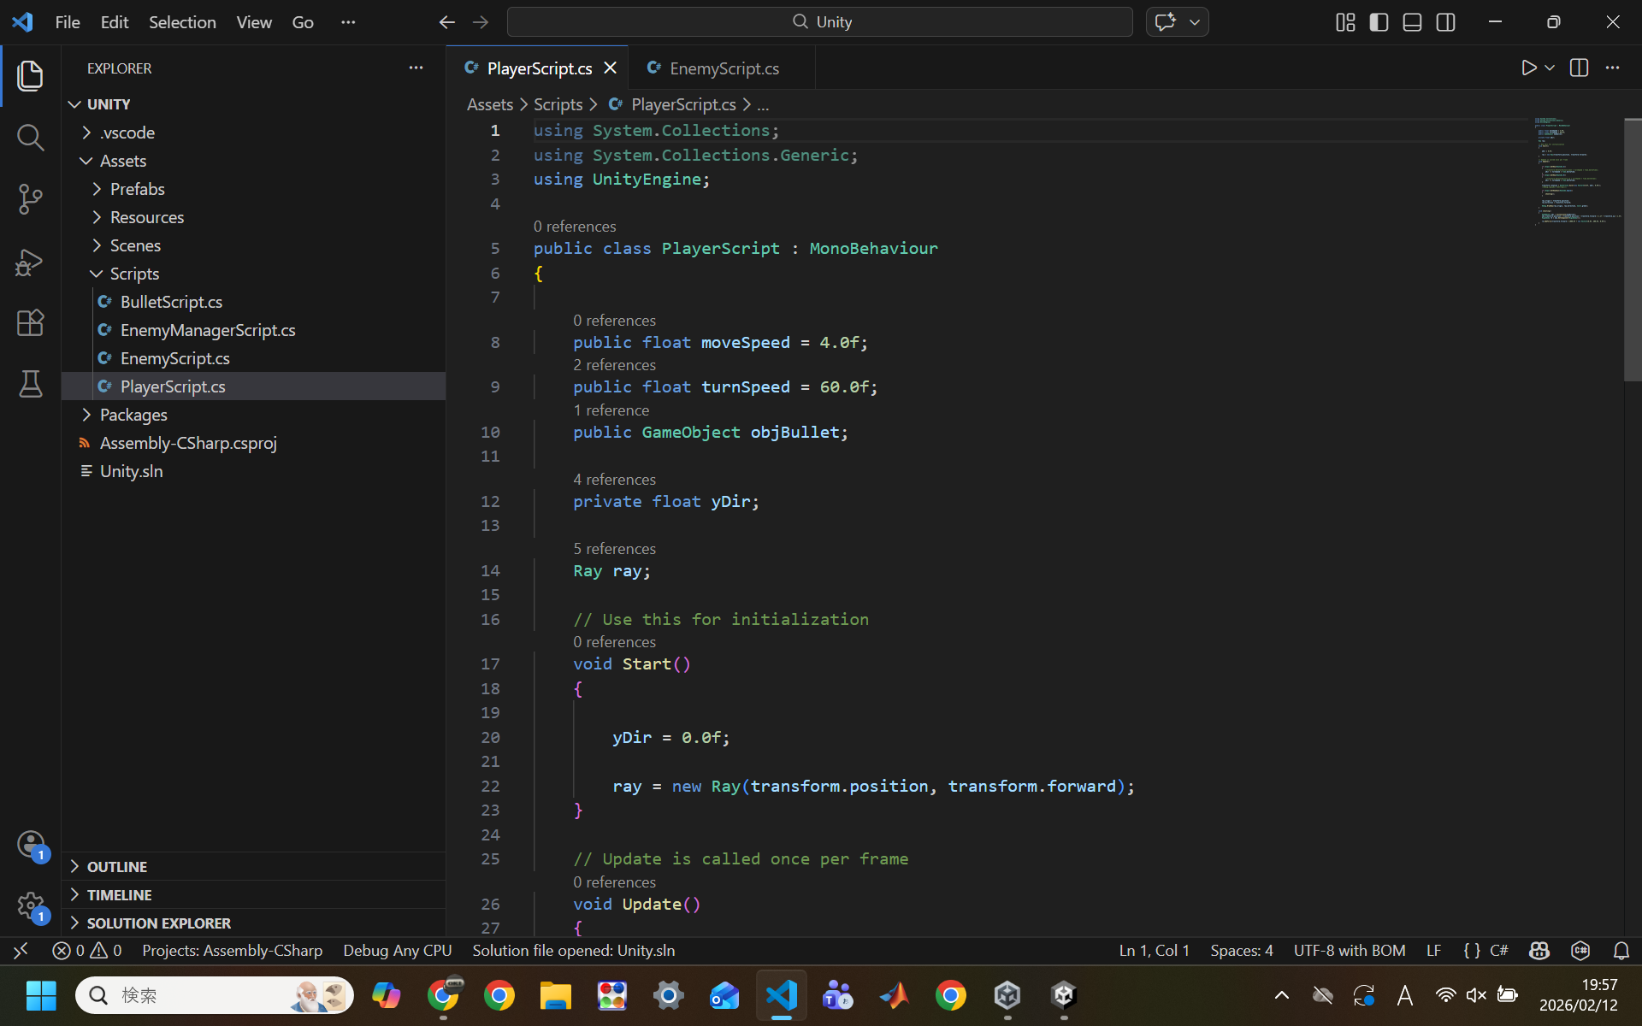Image resolution: width=1642 pixels, height=1026 pixels.
Task: Expand the OUTLINE section
Action: click(117, 866)
